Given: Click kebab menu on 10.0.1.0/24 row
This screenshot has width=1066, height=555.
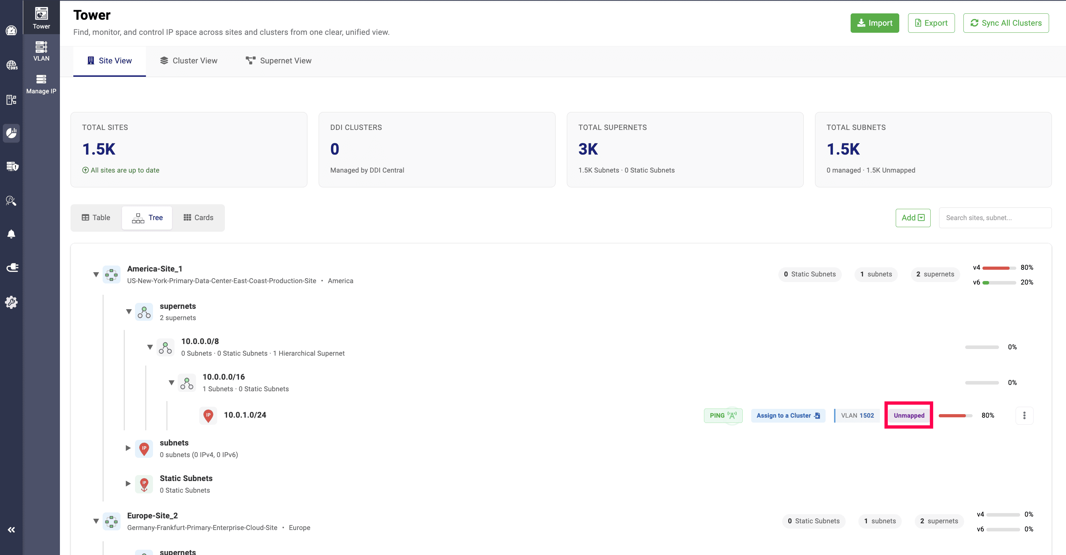Looking at the screenshot, I should [x=1024, y=415].
